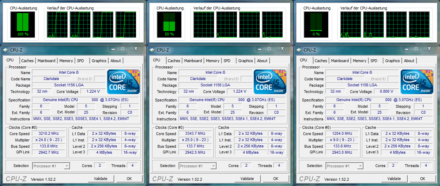Click the CPU-Z title bar icon in the left window
The image size is (440, 186).
coord(6,50)
